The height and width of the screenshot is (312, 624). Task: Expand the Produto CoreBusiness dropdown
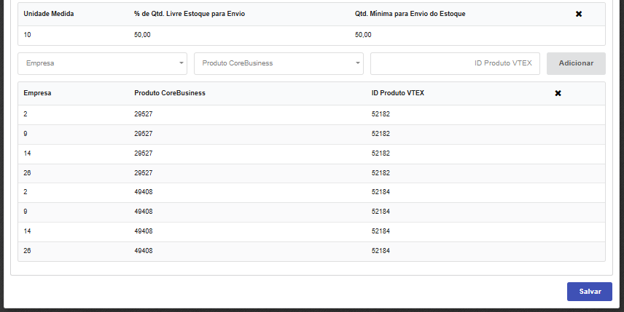pyautogui.click(x=278, y=63)
